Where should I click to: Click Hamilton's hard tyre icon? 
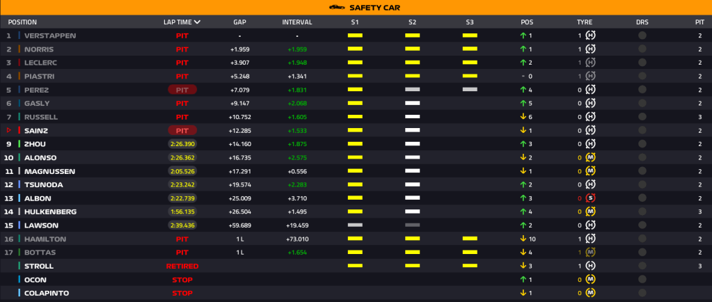point(590,239)
